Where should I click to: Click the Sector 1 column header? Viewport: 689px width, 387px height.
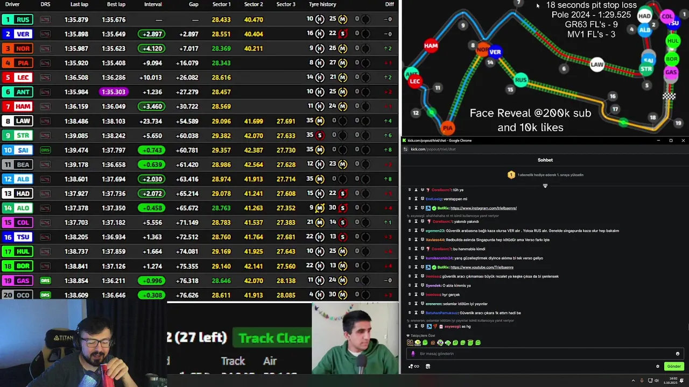221,4
